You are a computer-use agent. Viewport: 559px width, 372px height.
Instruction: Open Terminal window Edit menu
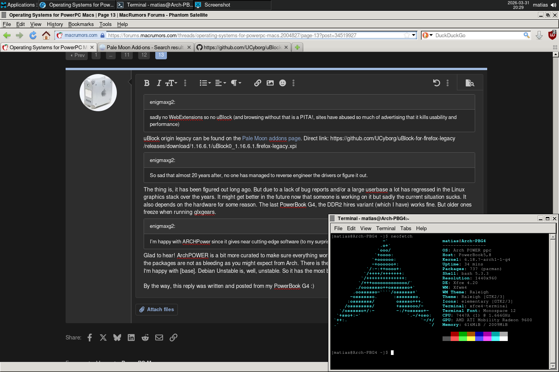pos(351,228)
